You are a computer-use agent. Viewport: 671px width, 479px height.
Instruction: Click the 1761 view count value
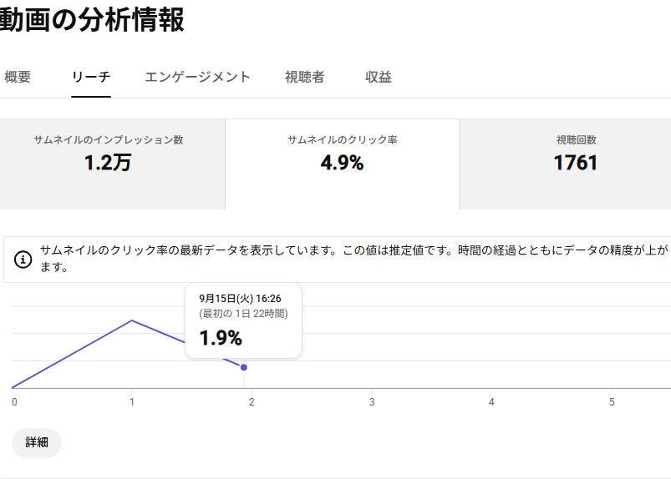(576, 163)
